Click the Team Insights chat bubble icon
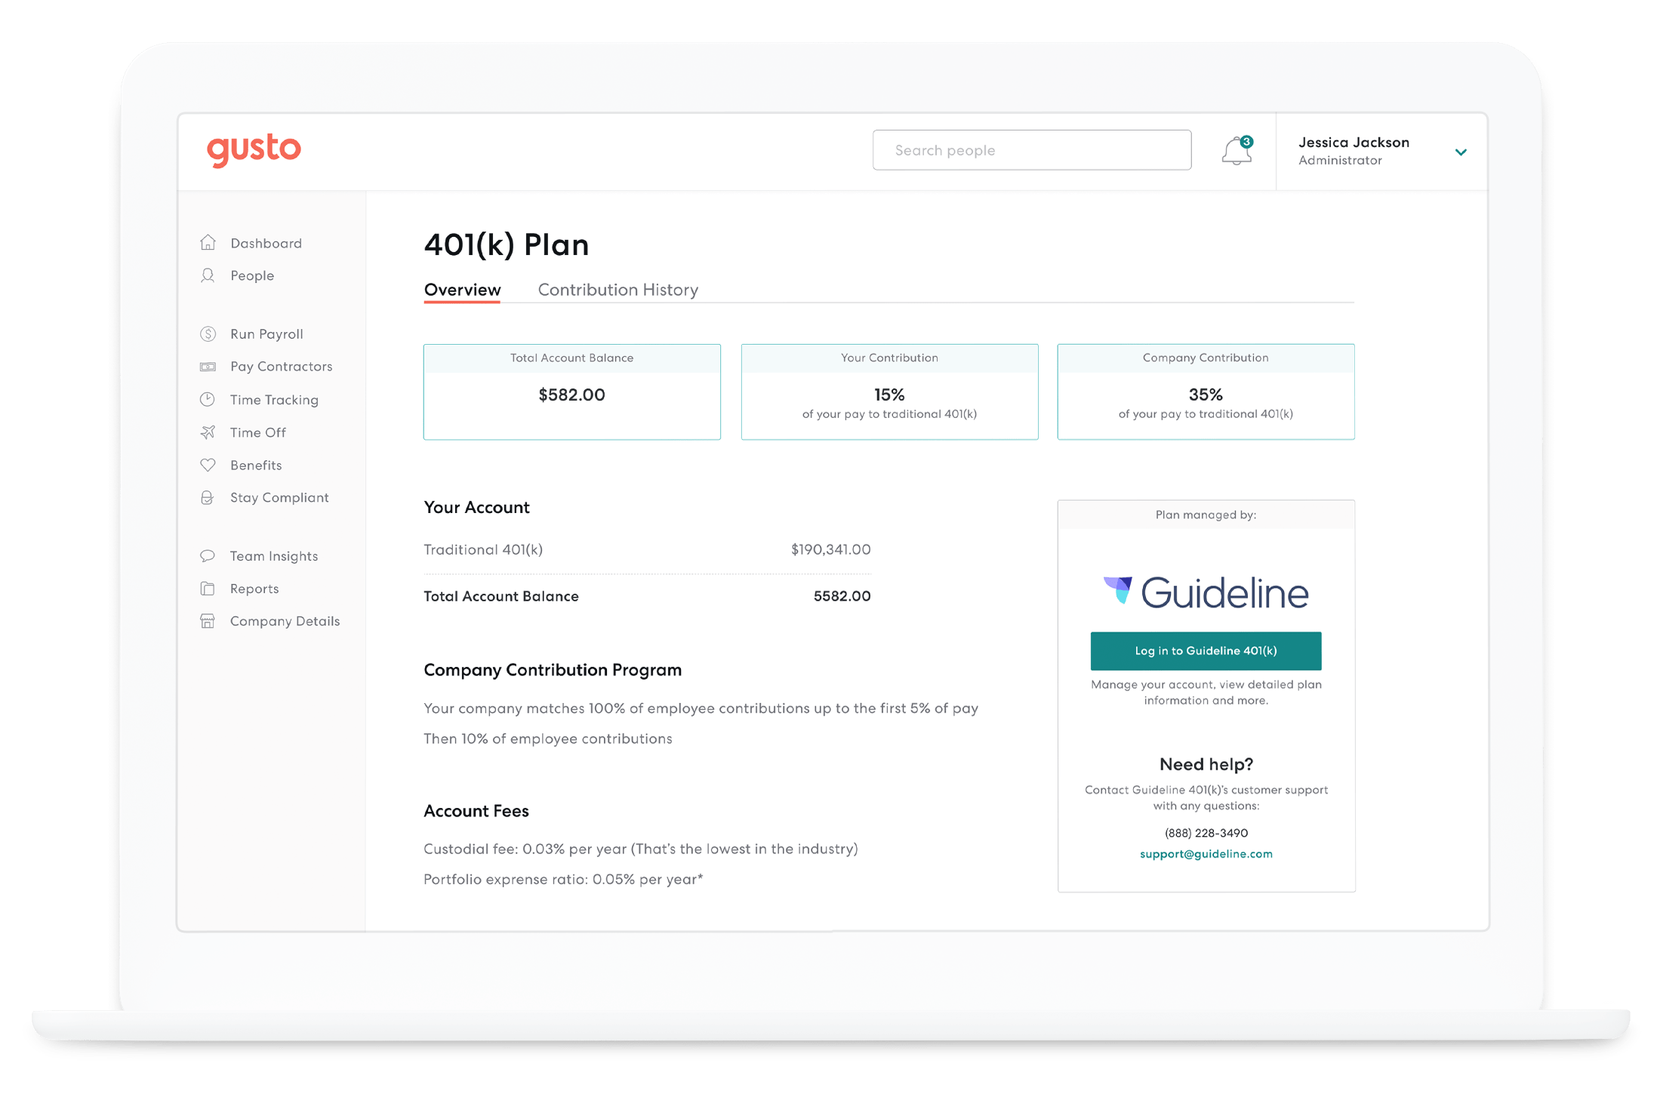The image size is (1660, 1094). click(x=208, y=556)
